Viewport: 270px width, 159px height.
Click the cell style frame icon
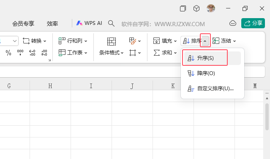[133, 53]
